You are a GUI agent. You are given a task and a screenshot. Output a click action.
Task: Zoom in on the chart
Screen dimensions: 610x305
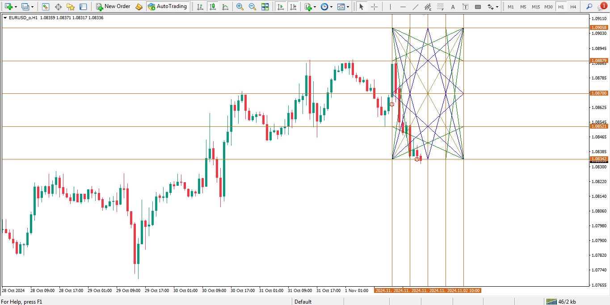(x=240, y=6)
